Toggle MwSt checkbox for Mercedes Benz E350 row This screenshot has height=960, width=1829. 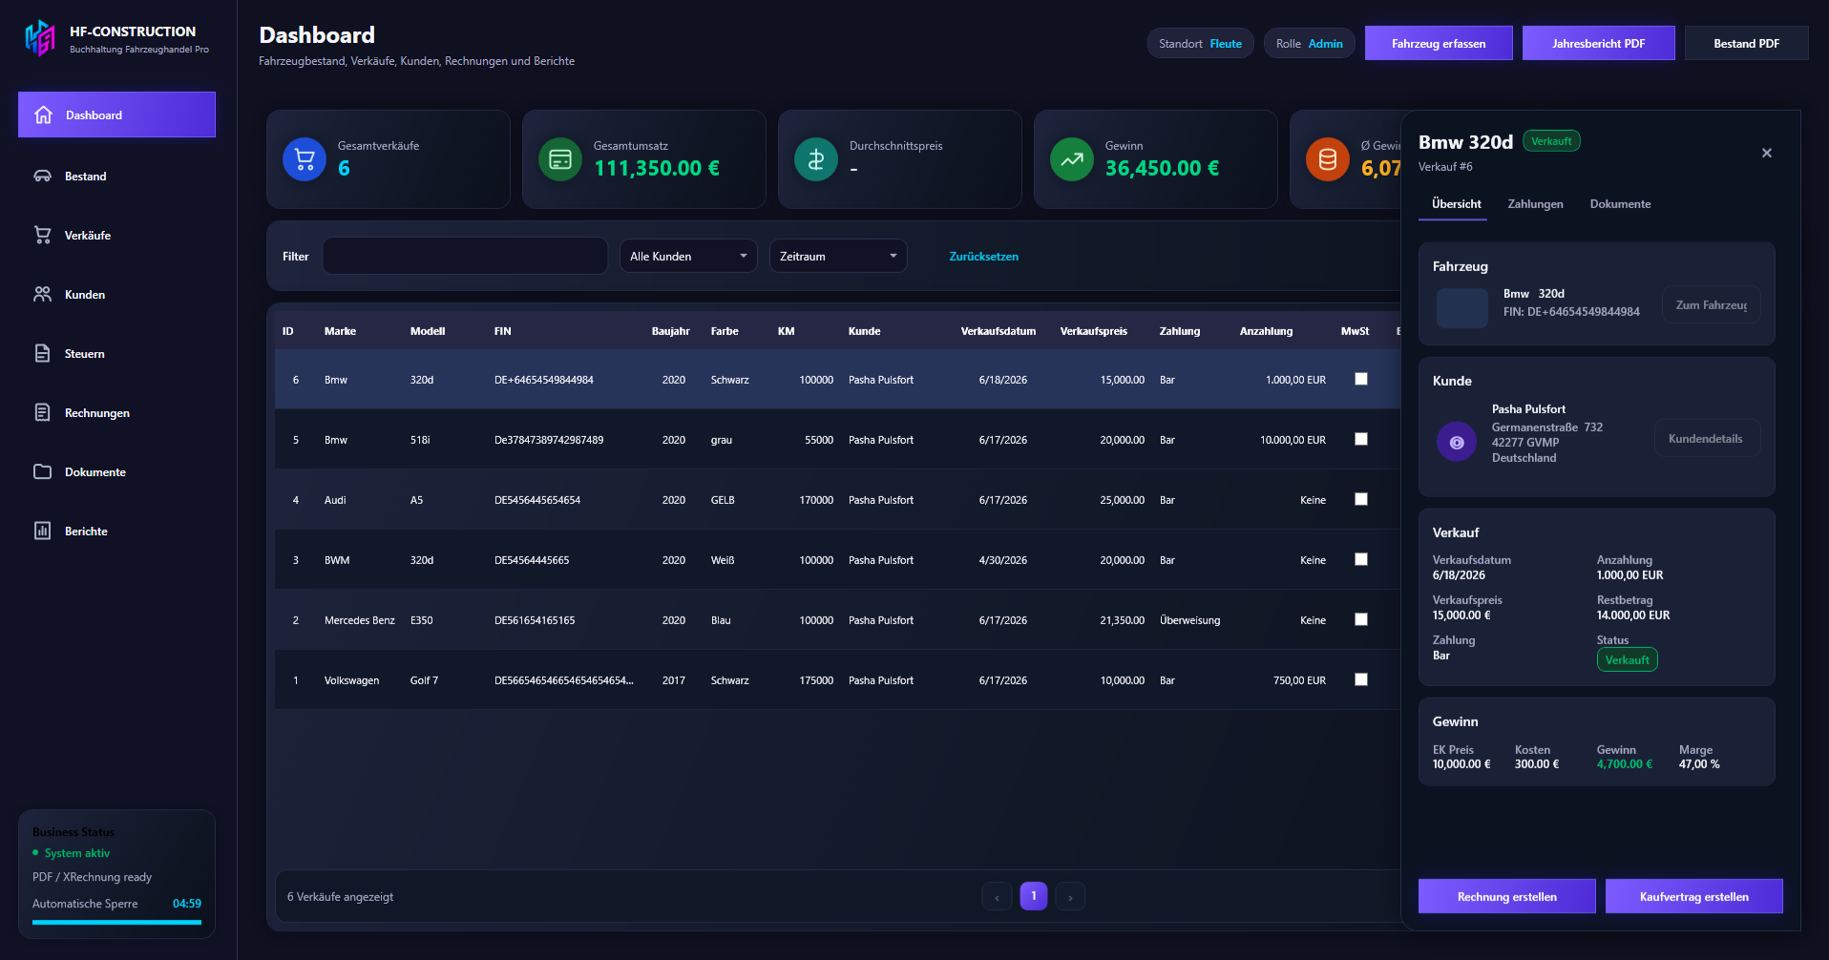[1361, 619]
